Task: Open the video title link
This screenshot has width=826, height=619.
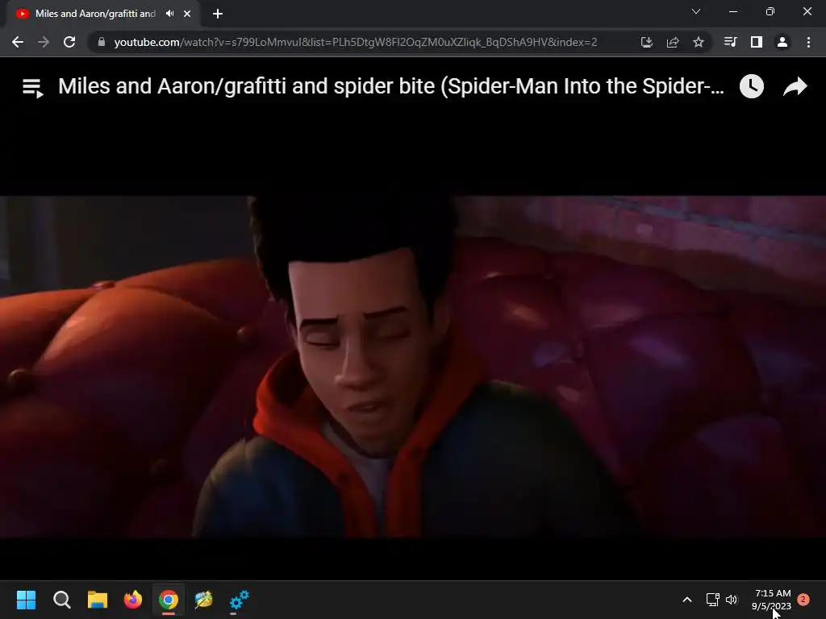Action: [391, 86]
